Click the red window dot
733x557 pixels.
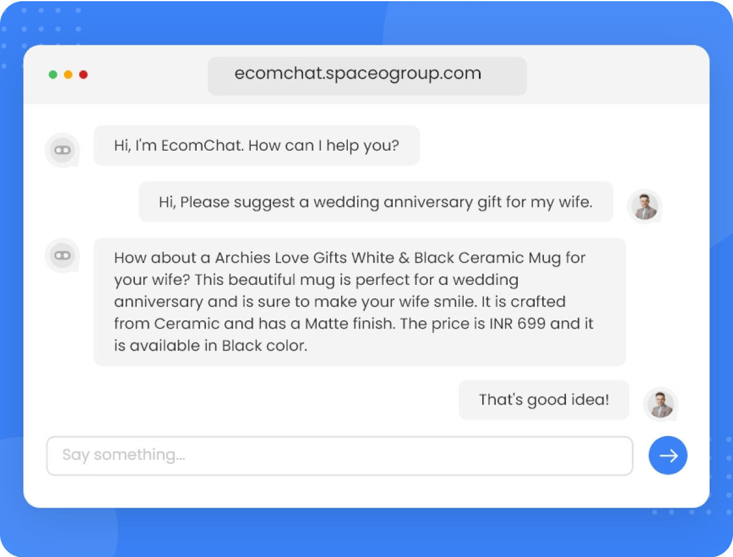click(x=83, y=74)
